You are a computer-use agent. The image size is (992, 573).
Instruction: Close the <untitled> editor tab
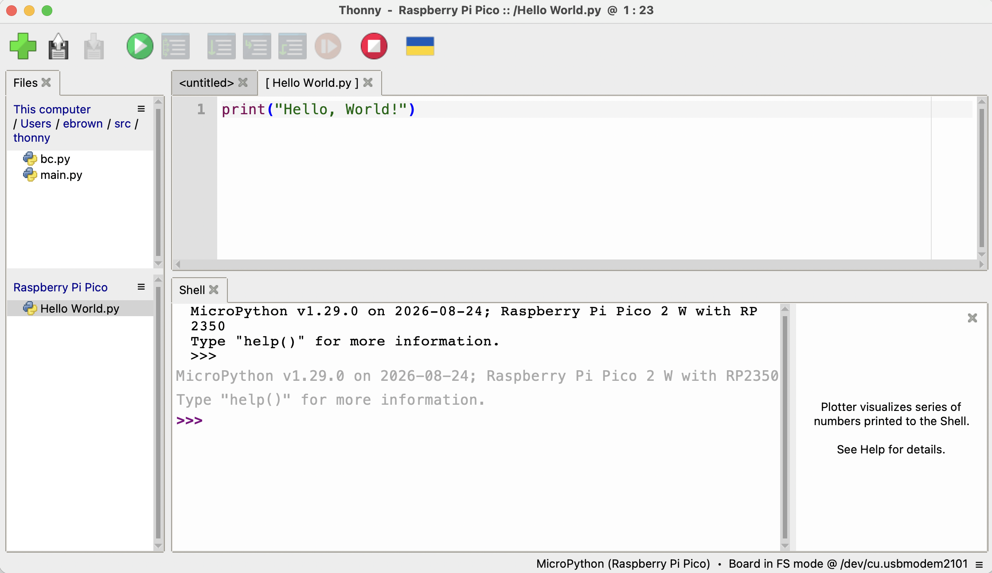pyautogui.click(x=243, y=82)
